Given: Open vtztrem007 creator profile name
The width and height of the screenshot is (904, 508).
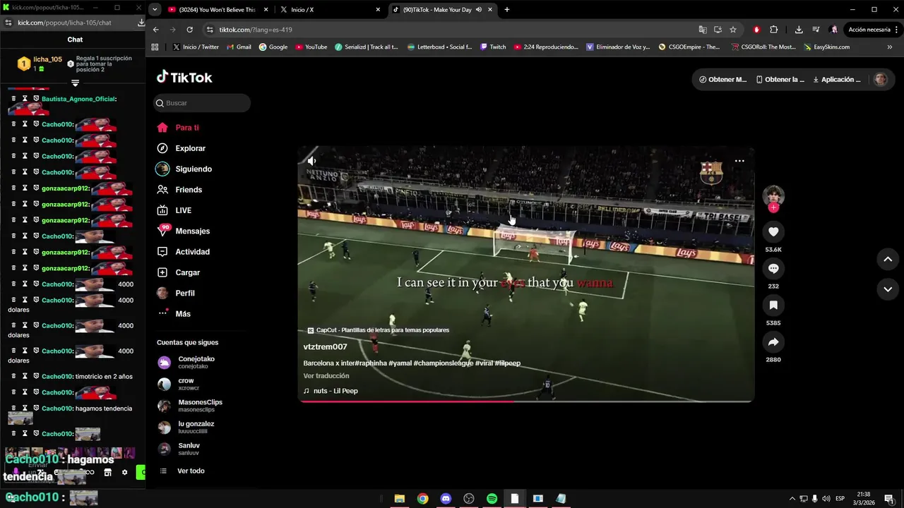Looking at the screenshot, I should [325, 346].
